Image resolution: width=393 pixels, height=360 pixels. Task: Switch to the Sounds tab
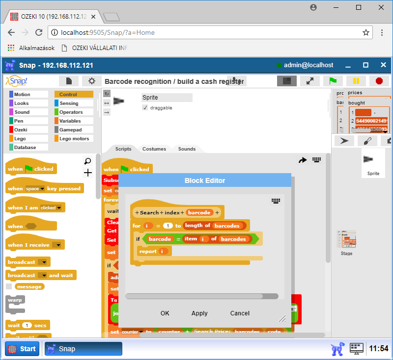(187, 149)
